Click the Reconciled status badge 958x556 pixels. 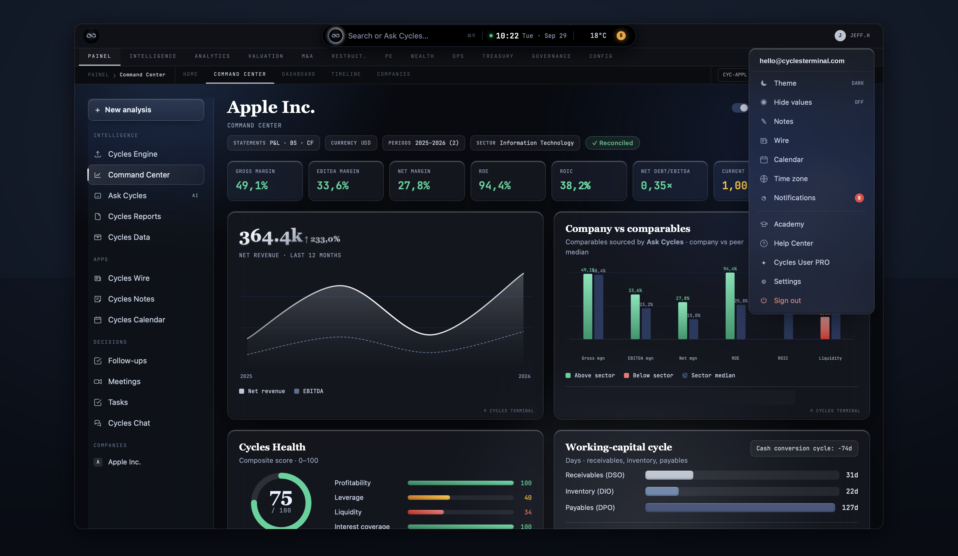pyautogui.click(x=612, y=143)
